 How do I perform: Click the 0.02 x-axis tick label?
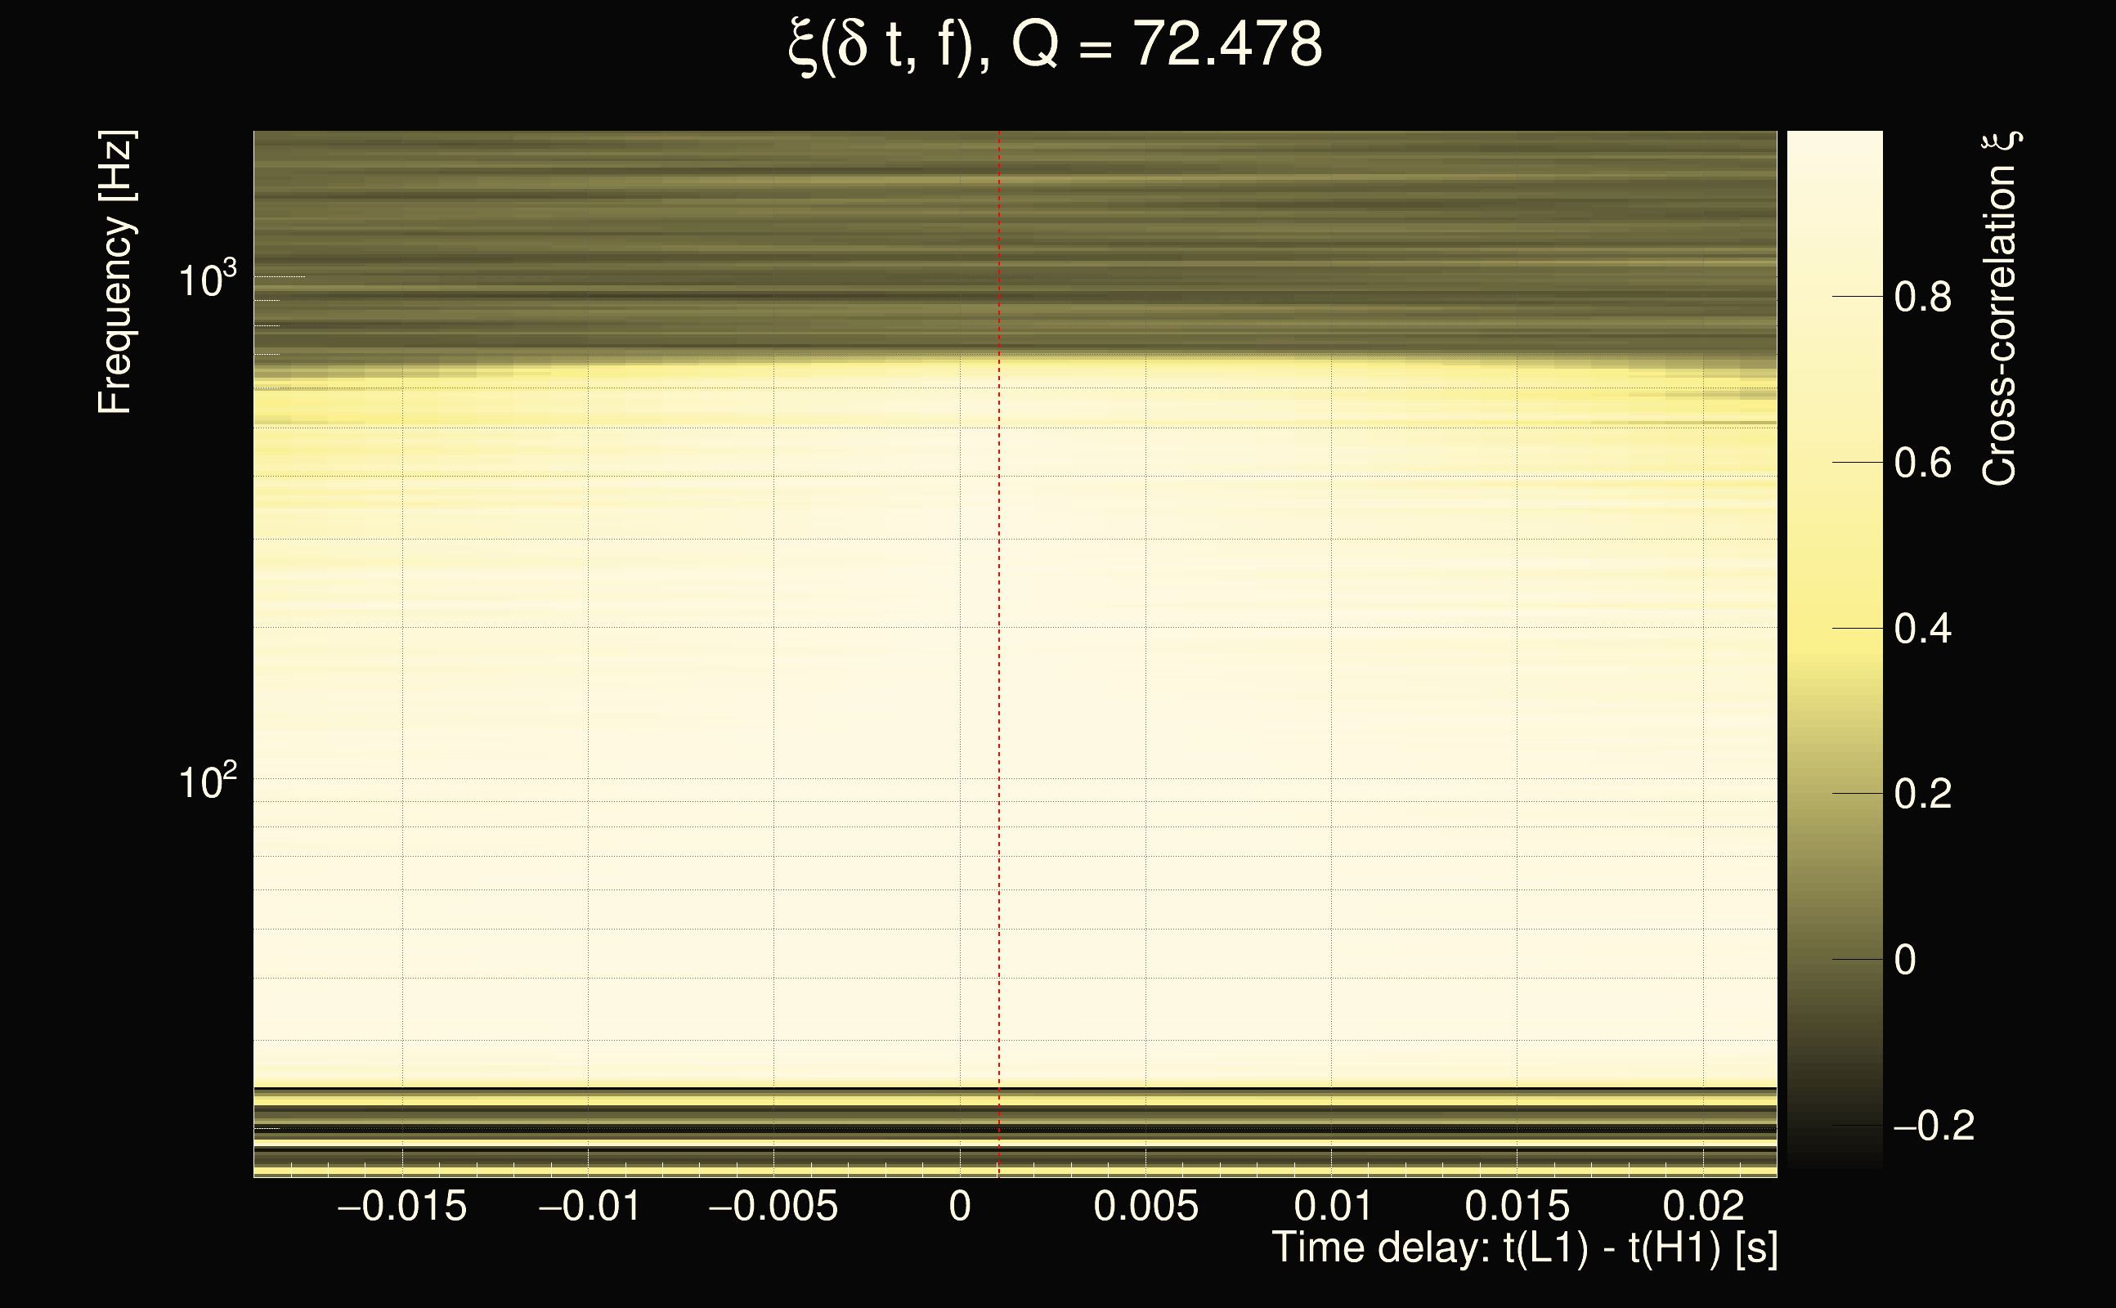tap(1702, 1207)
